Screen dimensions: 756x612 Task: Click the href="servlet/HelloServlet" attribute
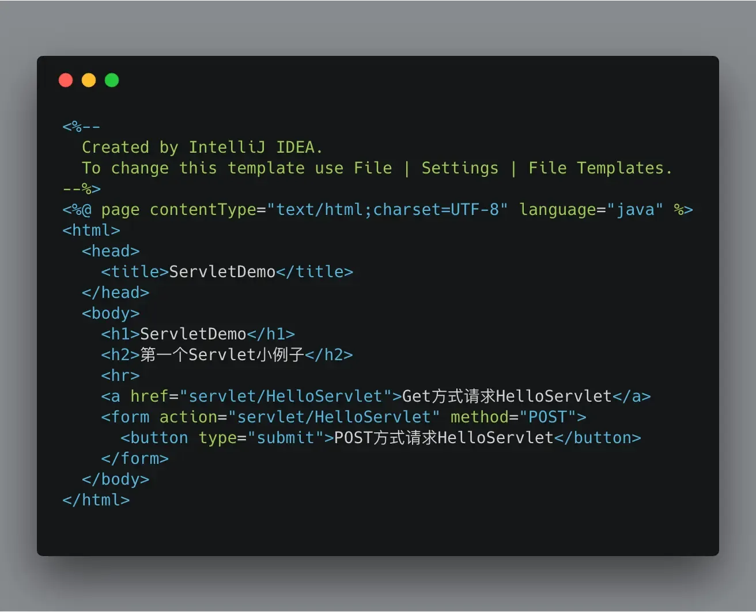pos(261,396)
